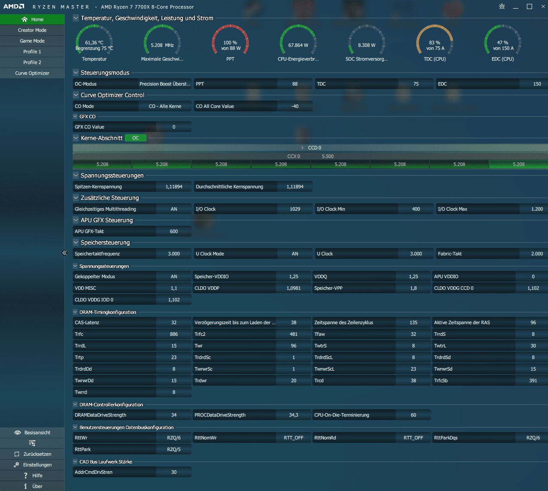Image resolution: width=548 pixels, height=491 pixels.
Task: Click GFX CO Value field
Action: coord(174,127)
